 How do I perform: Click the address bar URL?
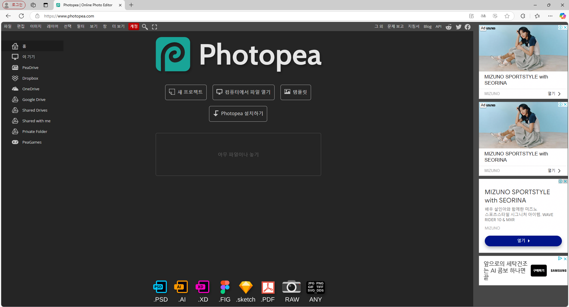pyautogui.click(x=69, y=16)
